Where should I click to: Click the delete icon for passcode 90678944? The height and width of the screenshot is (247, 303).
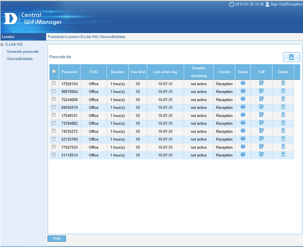click(x=283, y=91)
